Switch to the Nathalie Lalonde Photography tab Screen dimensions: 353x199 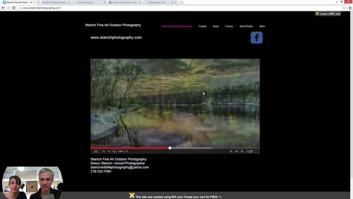[x=54, y=2]
